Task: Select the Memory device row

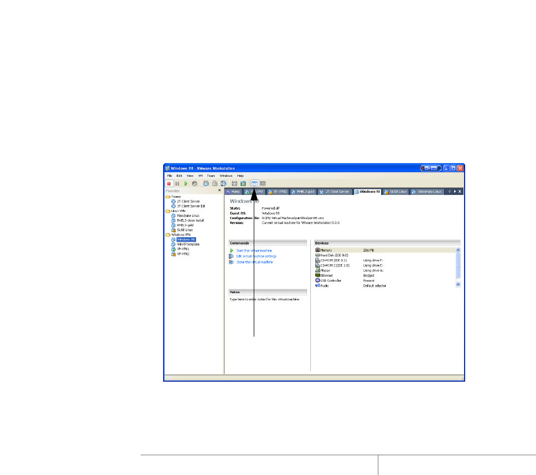Action: [385, 250]
